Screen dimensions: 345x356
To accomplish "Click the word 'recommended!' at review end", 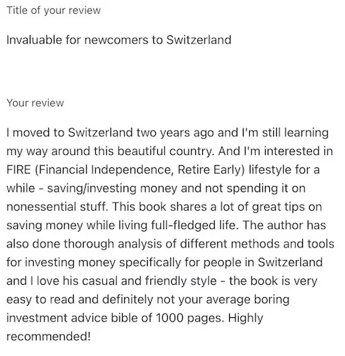I will click(48, 336).
